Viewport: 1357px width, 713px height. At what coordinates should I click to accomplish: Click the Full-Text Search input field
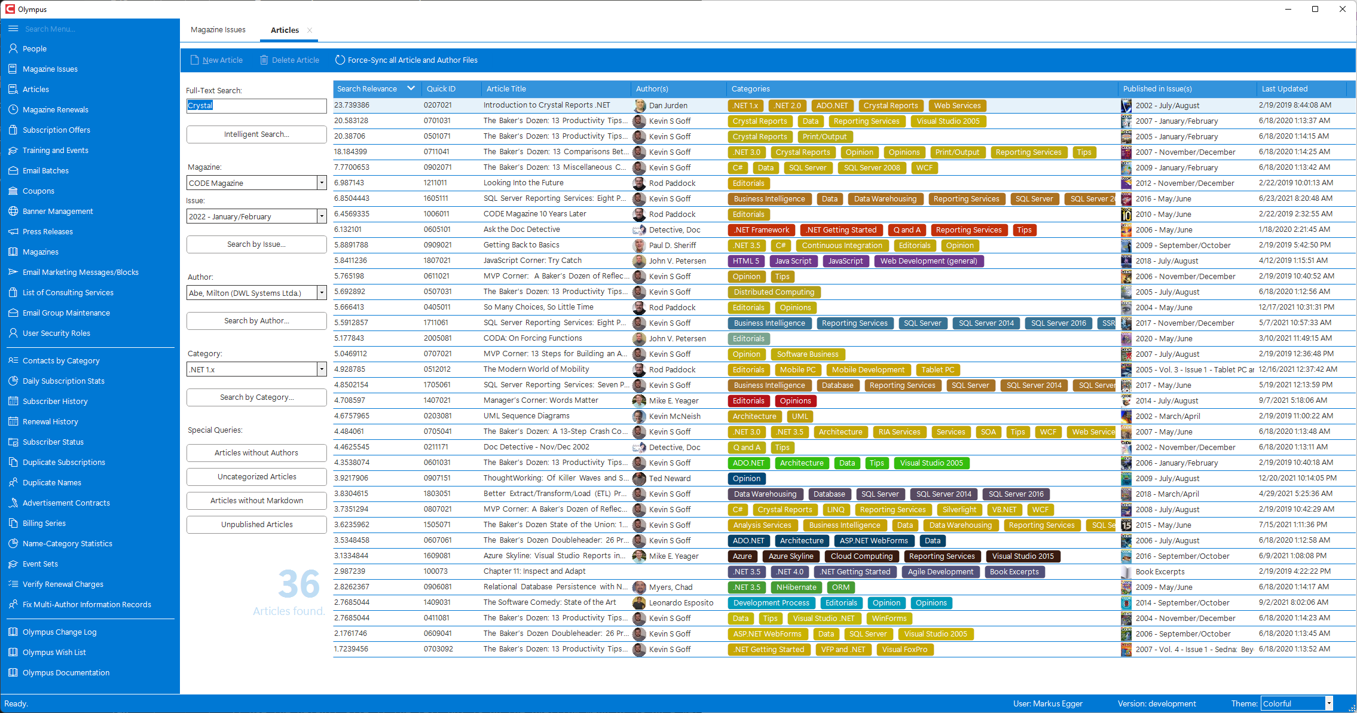click(256, 106)
